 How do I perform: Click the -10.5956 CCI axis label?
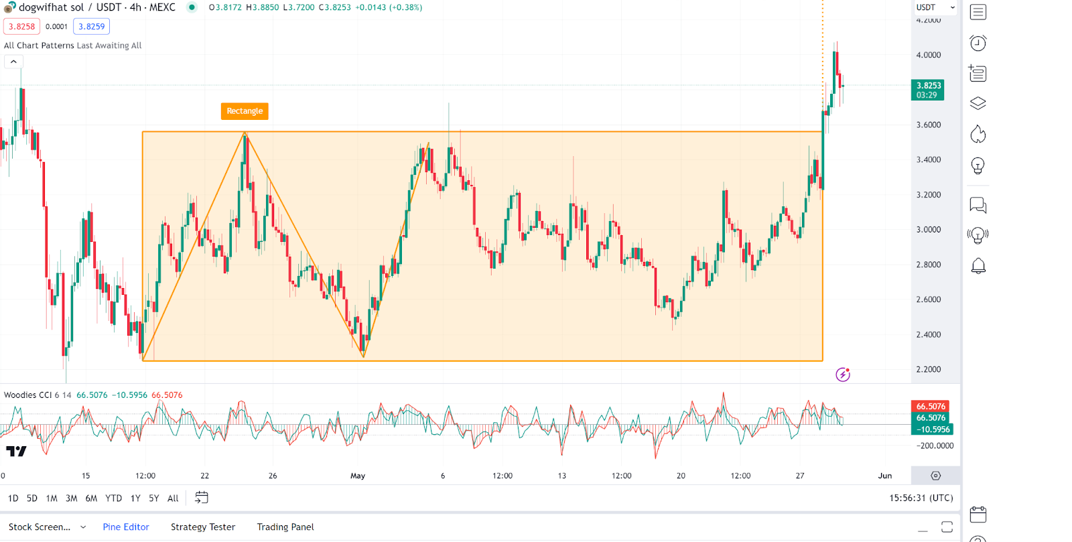click(x=933, y=429)
